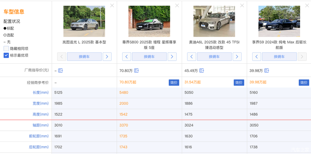Open the price detail icon beside 45.49万
This screenshot has height=154, width=311.
pos(202,71)
